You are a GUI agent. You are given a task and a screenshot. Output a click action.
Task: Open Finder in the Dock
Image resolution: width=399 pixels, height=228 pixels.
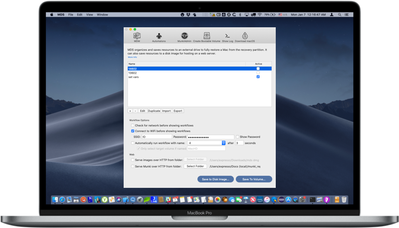tap(55, 200)
